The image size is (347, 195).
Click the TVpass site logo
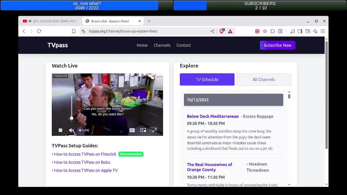point(58,45)
